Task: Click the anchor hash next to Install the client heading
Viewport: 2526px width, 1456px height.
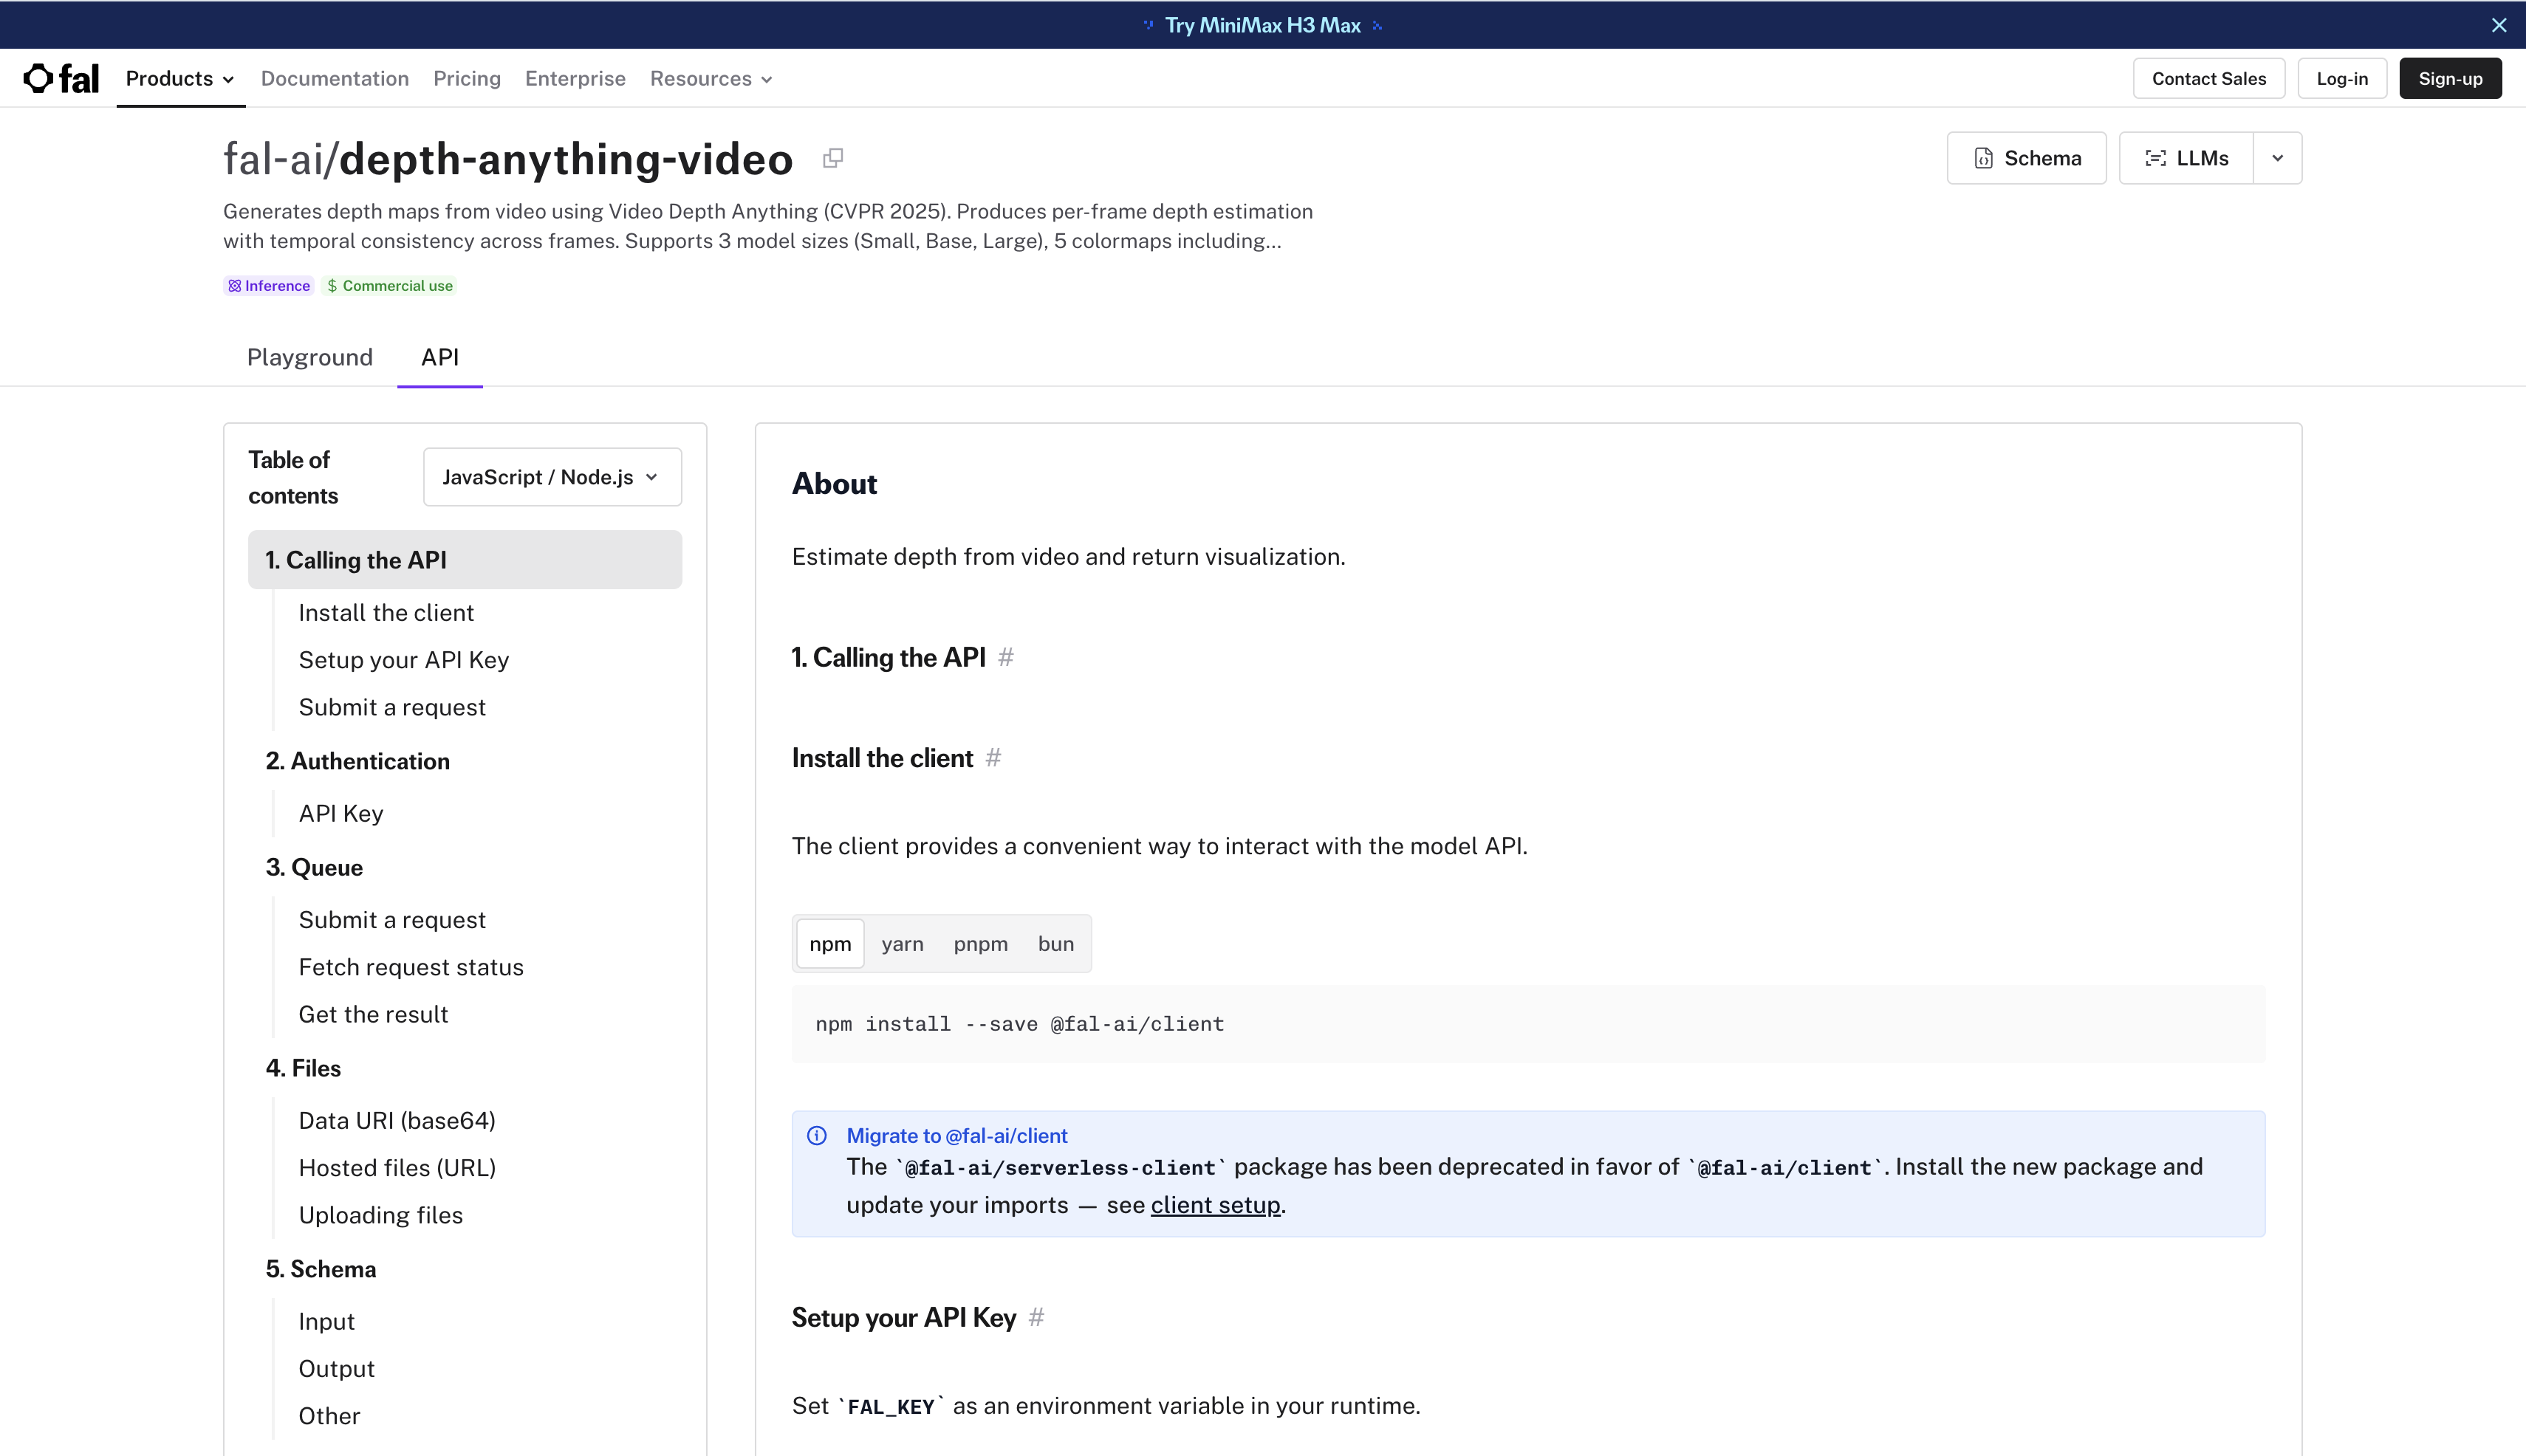Action: [x=993, y=758]
